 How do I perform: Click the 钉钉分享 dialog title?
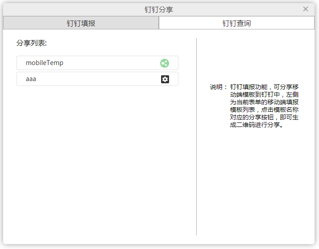[159, 10]
